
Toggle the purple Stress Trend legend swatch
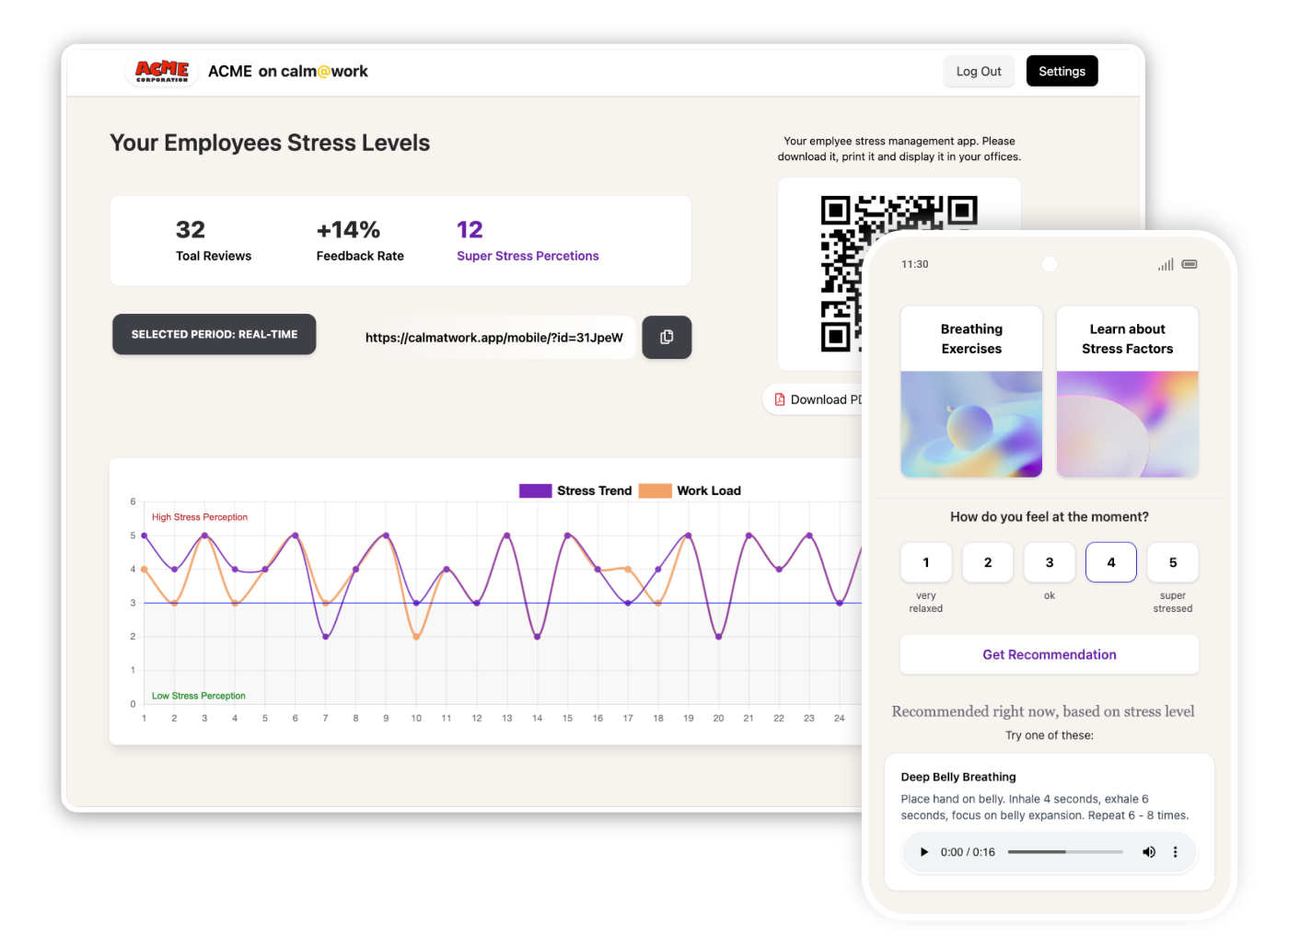point(535,491)
